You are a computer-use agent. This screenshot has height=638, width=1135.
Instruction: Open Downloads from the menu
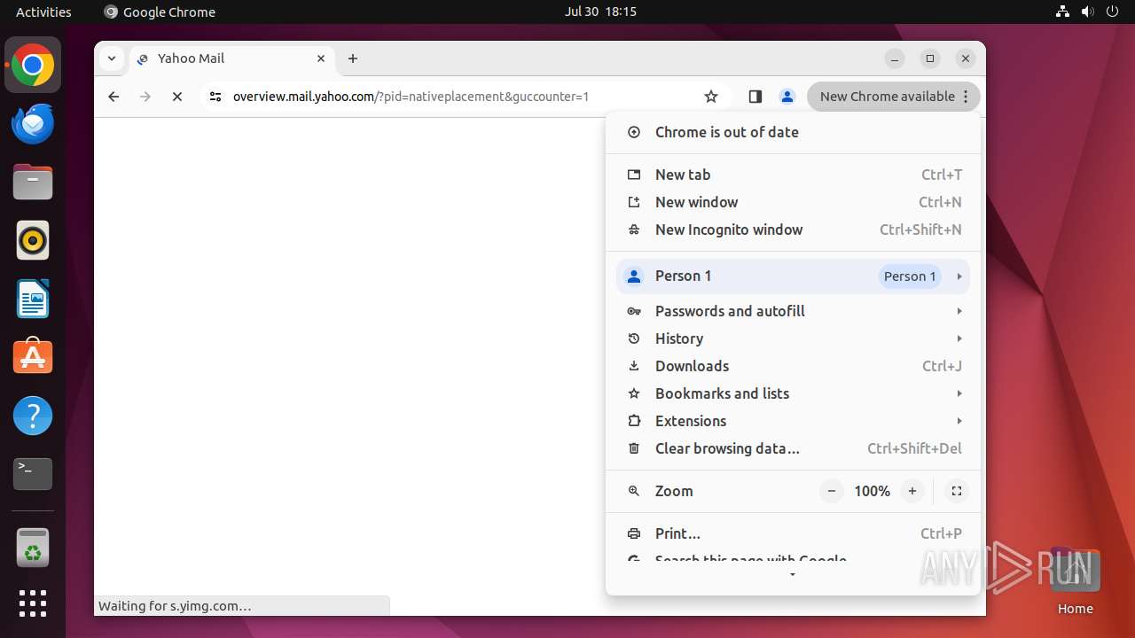click(794, 366)
